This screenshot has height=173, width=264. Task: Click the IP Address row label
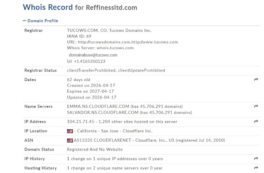35,122
